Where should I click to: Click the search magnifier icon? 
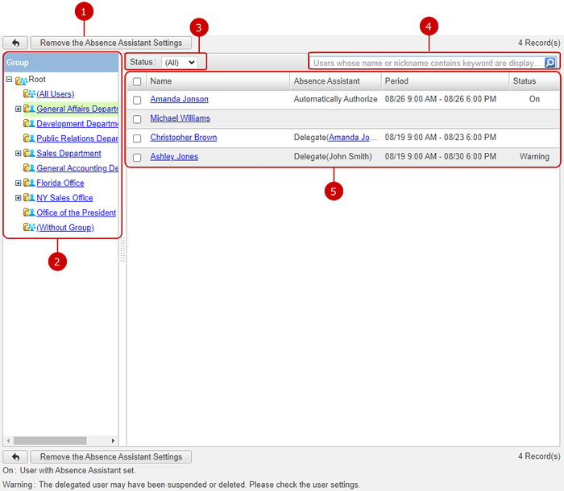[549, 63]
